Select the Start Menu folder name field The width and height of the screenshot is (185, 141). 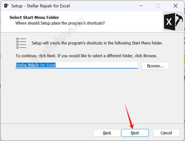coord(77,65)
